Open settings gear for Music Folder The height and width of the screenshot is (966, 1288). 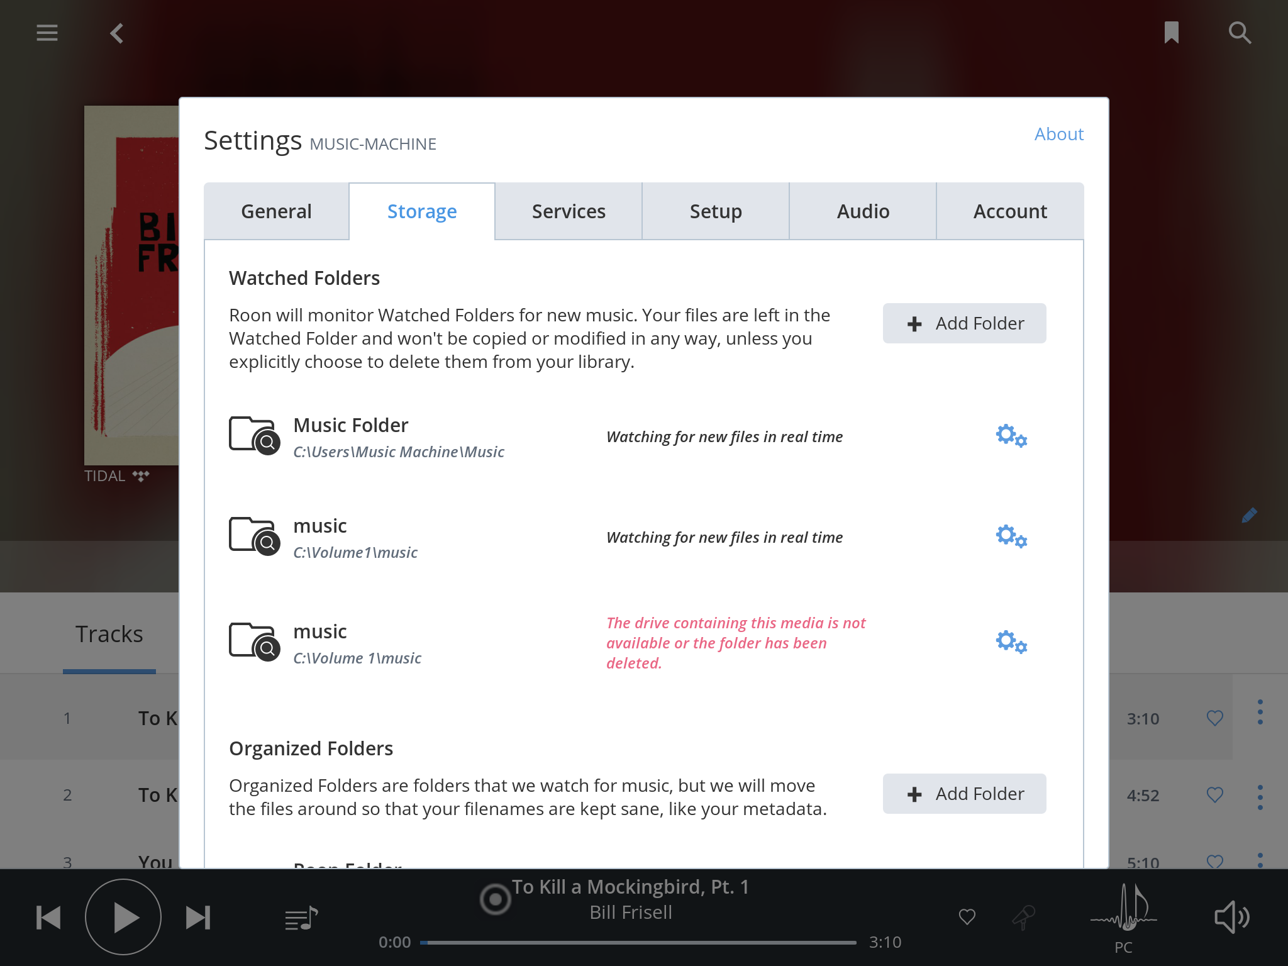[x=1011, y=436]
